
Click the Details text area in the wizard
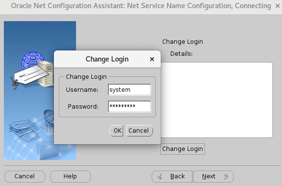217,100
